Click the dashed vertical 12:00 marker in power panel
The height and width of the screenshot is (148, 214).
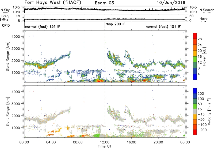(105, 56)
